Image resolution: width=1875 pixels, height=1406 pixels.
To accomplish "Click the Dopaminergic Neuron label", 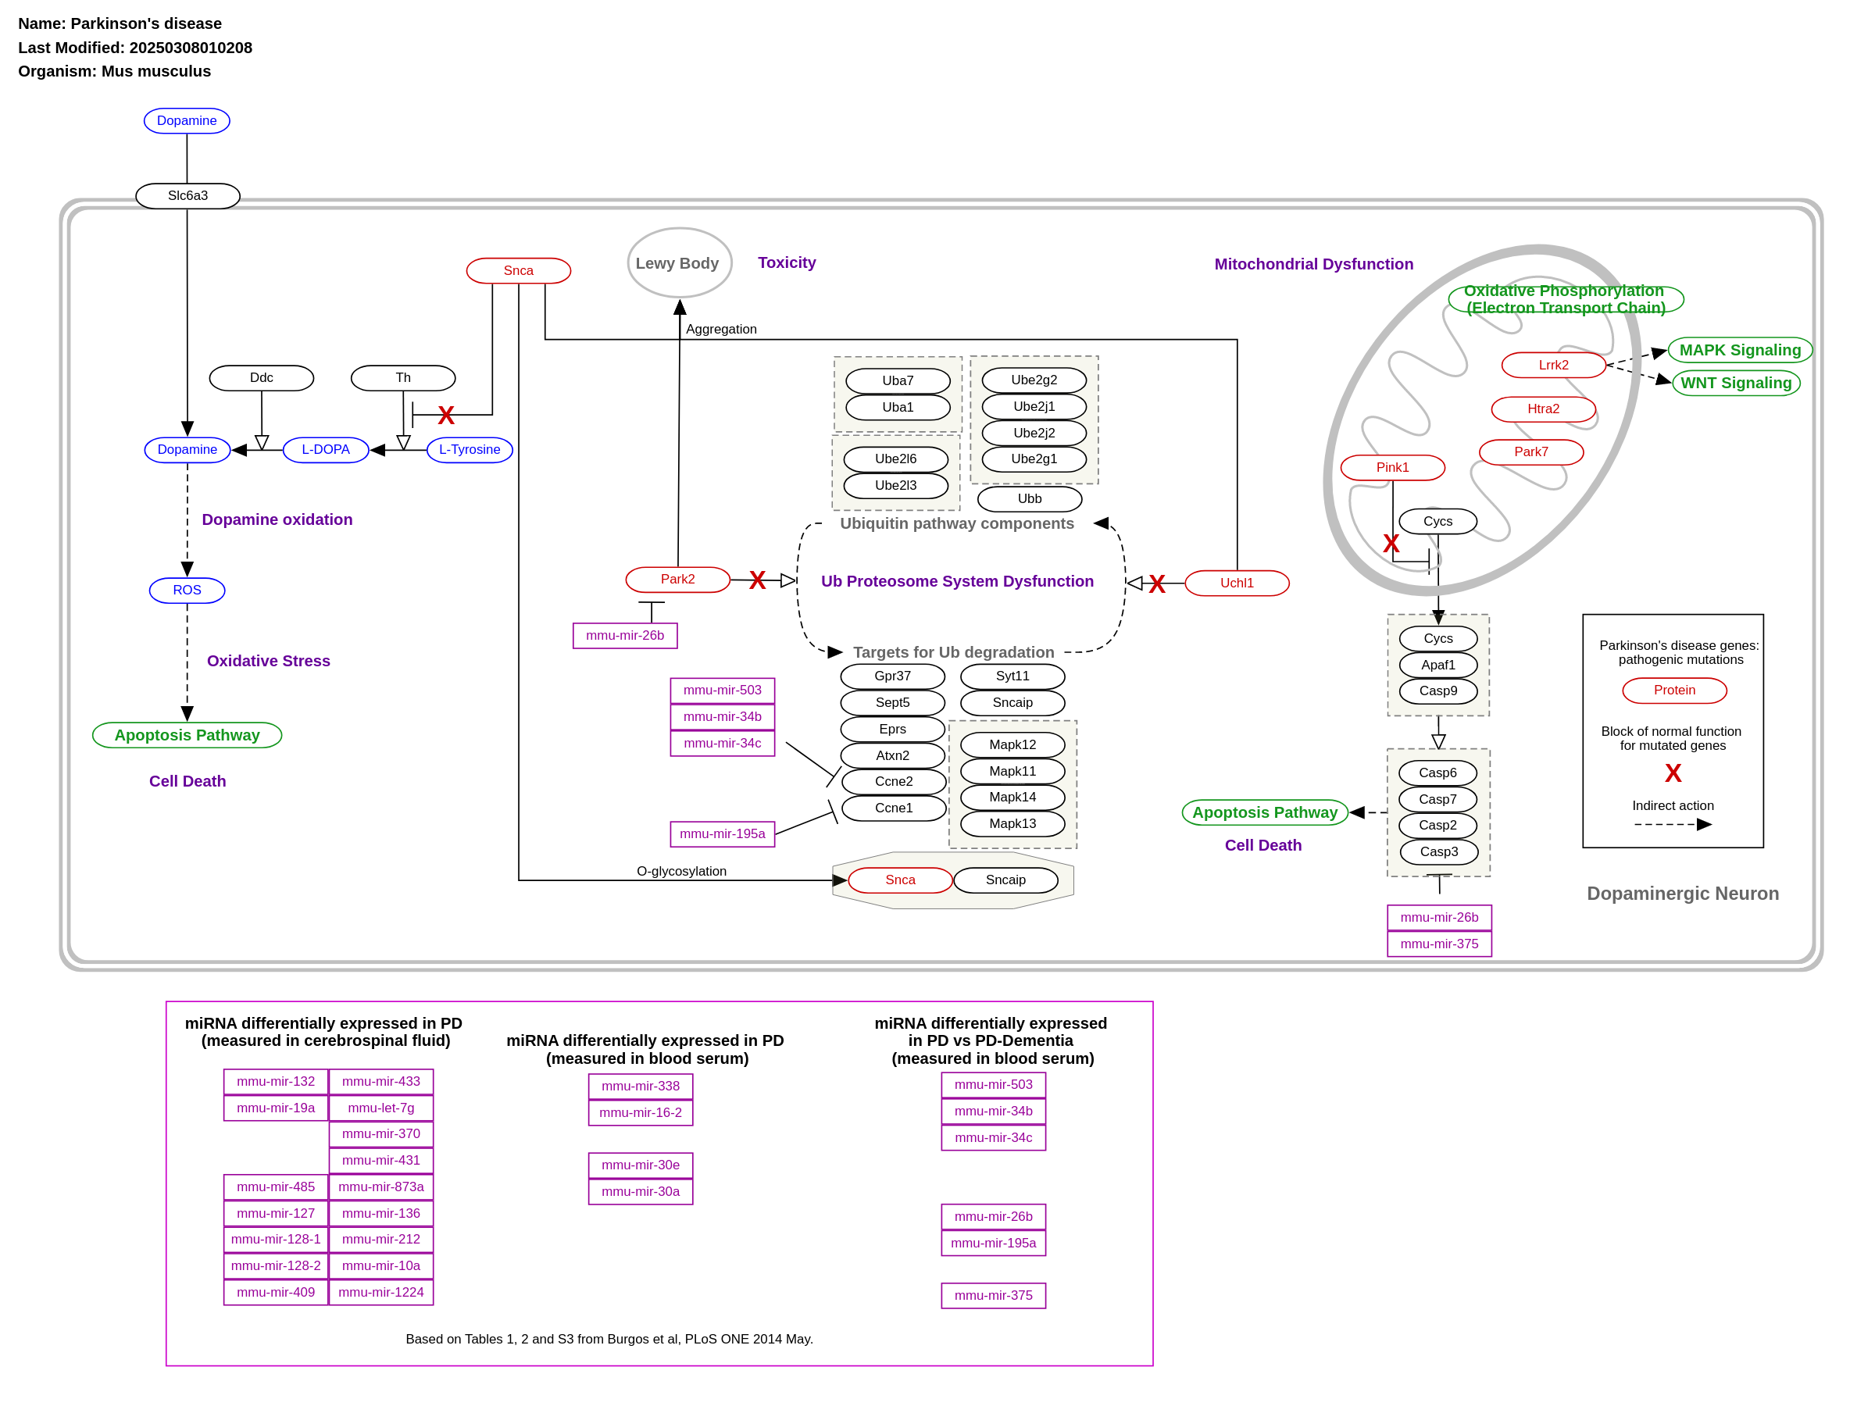I will pyautogui.click(x=1683, y=894).
